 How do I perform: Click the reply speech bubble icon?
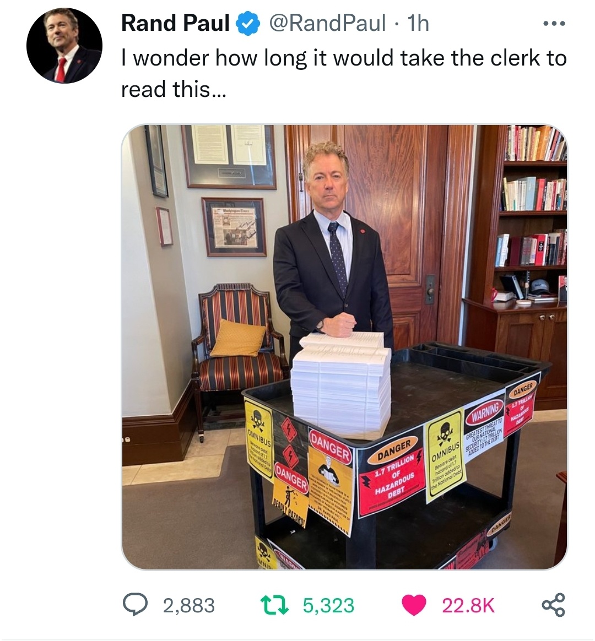tap(136, 605)
